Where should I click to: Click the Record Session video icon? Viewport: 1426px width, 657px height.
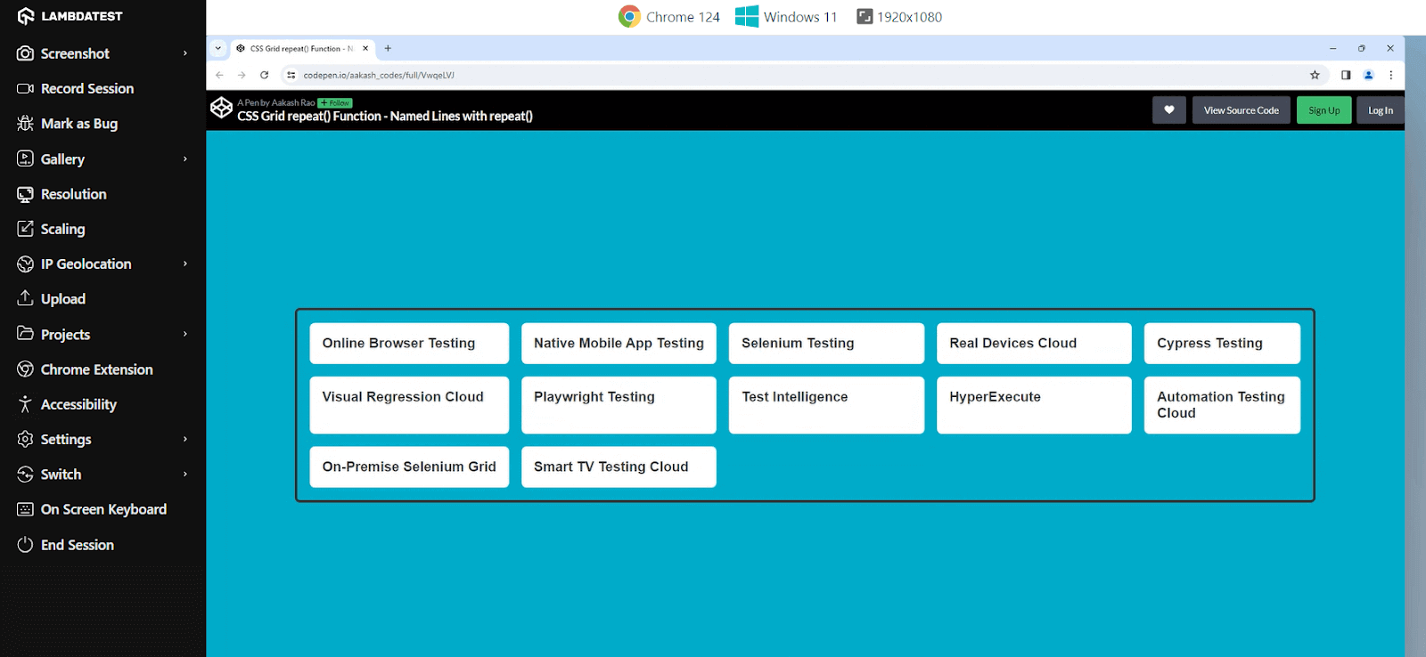click(x=25, y=88)
